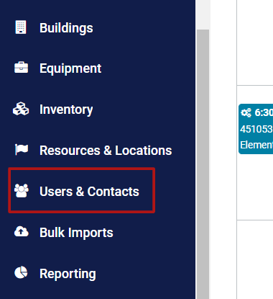This screenshot has width=273, height=299.
Task: Open Resources & Locations
Action: [106, 151]
